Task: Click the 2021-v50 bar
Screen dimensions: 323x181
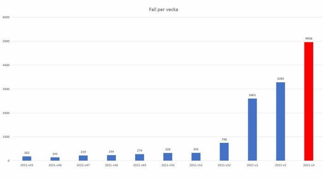Action: pyautogui.click(x=167, y=157)
